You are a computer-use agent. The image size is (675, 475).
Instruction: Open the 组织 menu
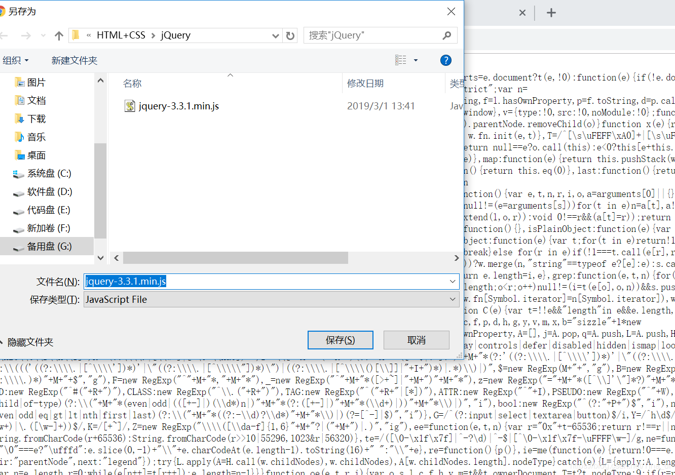pos(15,60)
